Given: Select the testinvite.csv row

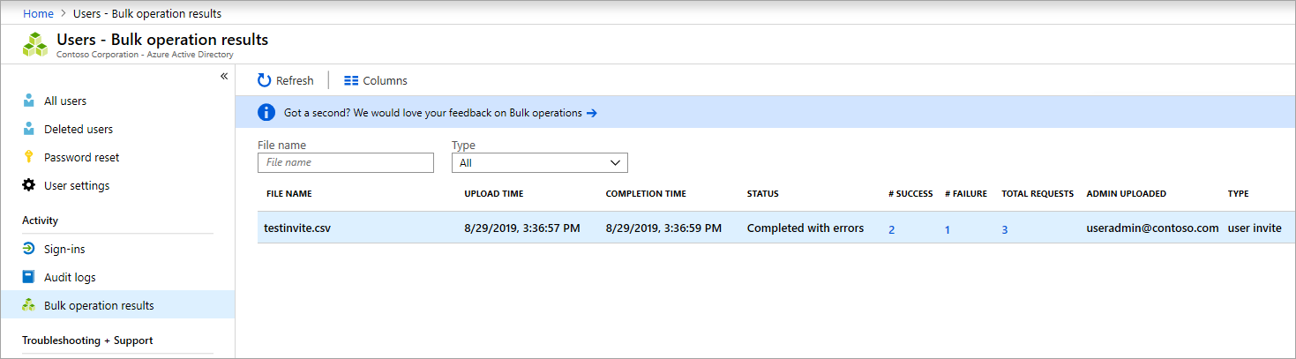Looking at the screenshot, I should tap(299, 228).
